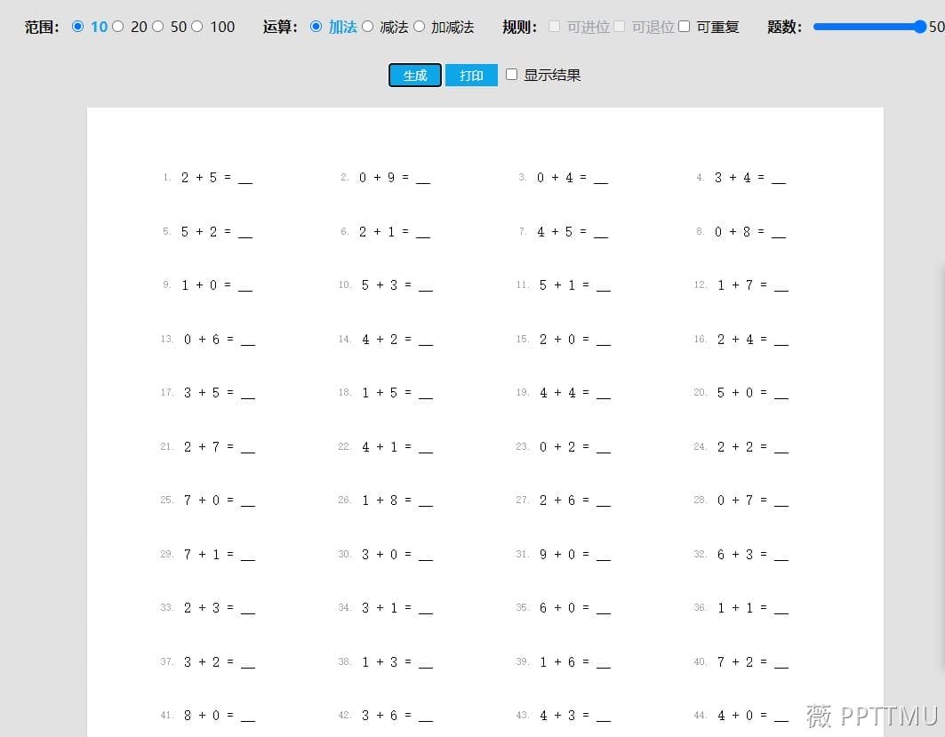945x737 pixels.
Task: Click problem 24 text 2 + 2
Action: point(734,447)
